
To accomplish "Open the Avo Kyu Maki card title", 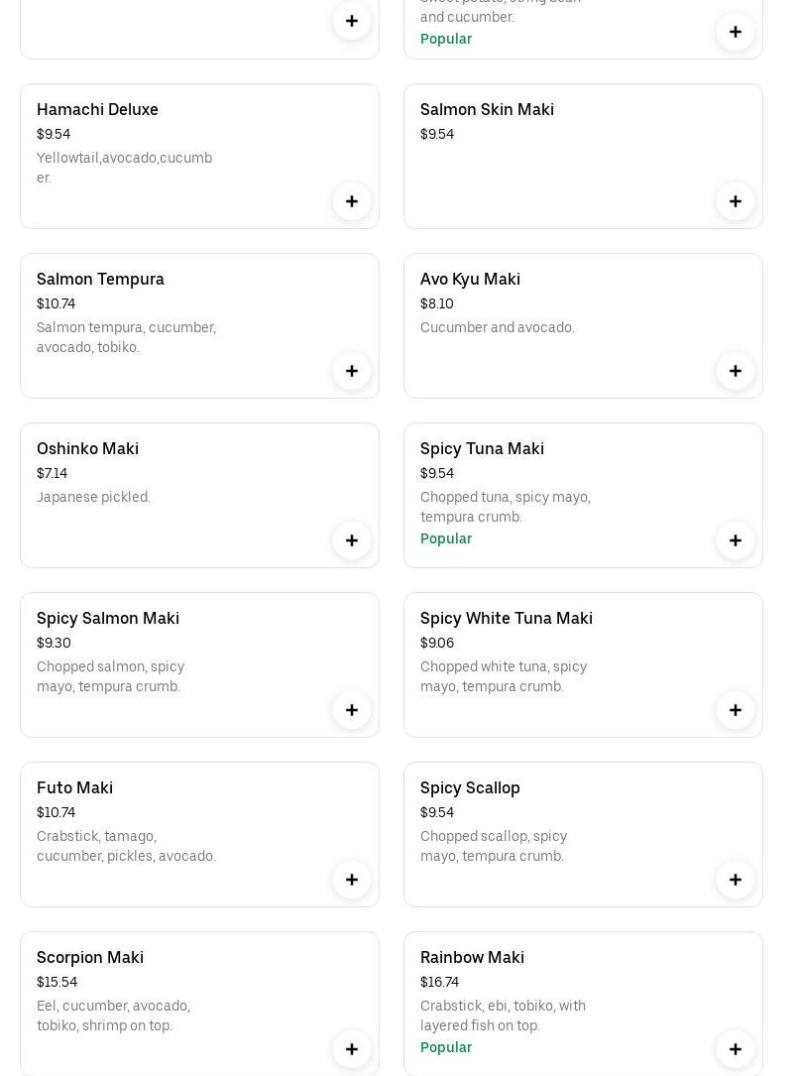I will click(x=470, y=280).
